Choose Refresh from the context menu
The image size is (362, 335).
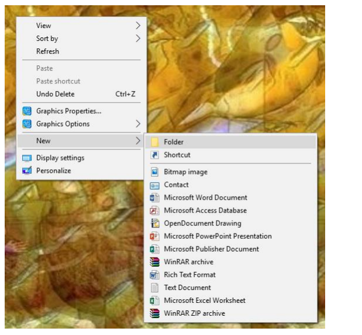pyautogui.click(x=81, y=51)
